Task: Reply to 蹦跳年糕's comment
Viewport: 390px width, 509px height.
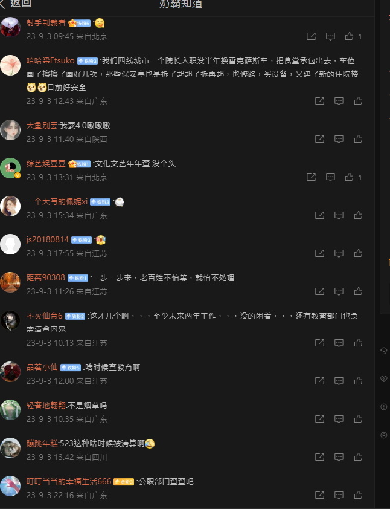Action: click(x=339, y=457)
